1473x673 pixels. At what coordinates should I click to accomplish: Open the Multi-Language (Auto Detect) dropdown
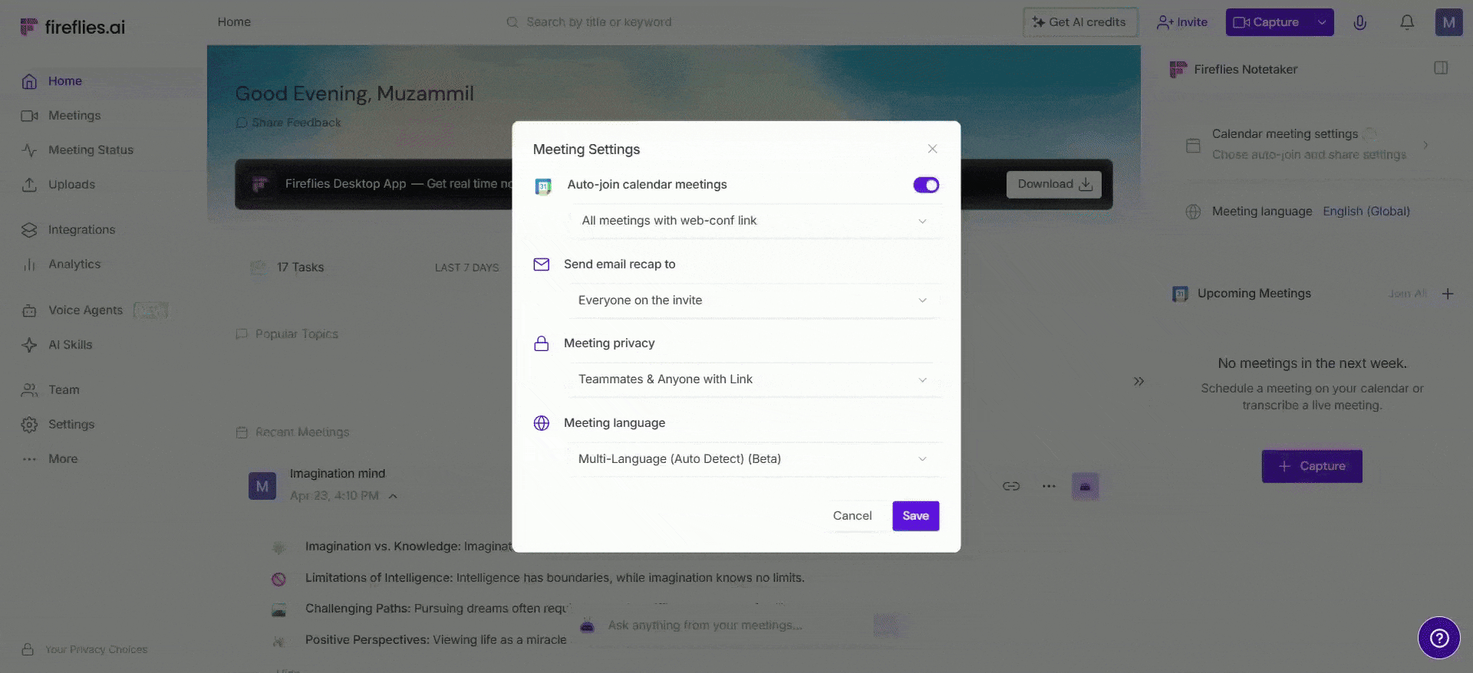coord(755,459)
